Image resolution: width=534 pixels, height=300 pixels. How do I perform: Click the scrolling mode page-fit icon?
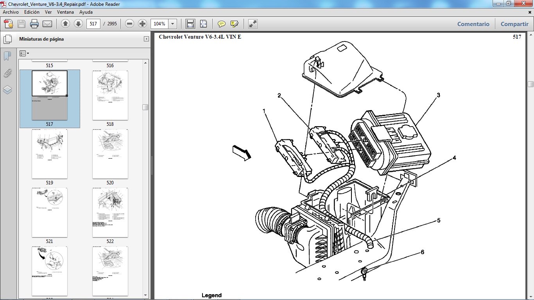coord(190,24)
